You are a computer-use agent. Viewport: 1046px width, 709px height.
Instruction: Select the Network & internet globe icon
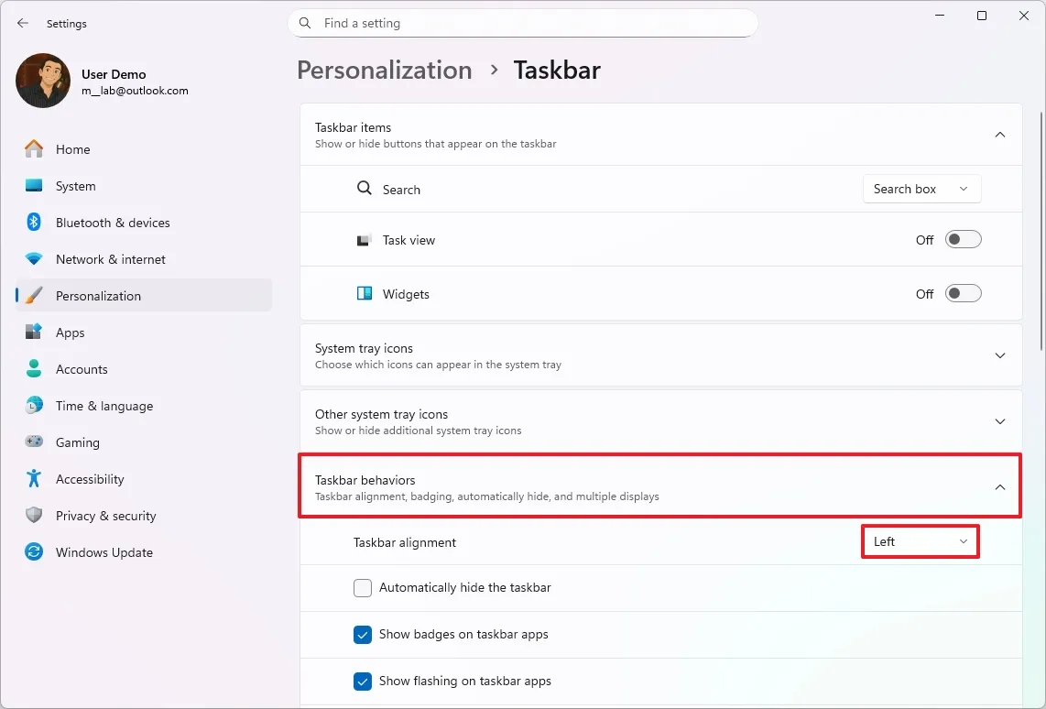33,258
